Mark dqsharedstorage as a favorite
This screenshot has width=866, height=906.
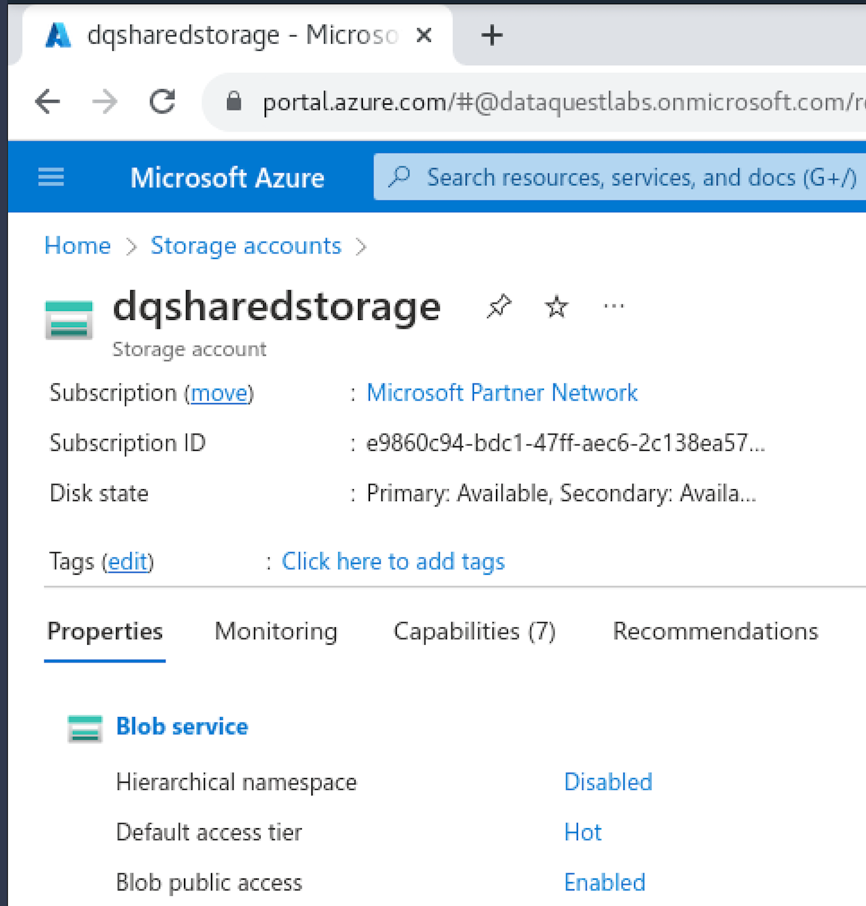pos(556,306)
